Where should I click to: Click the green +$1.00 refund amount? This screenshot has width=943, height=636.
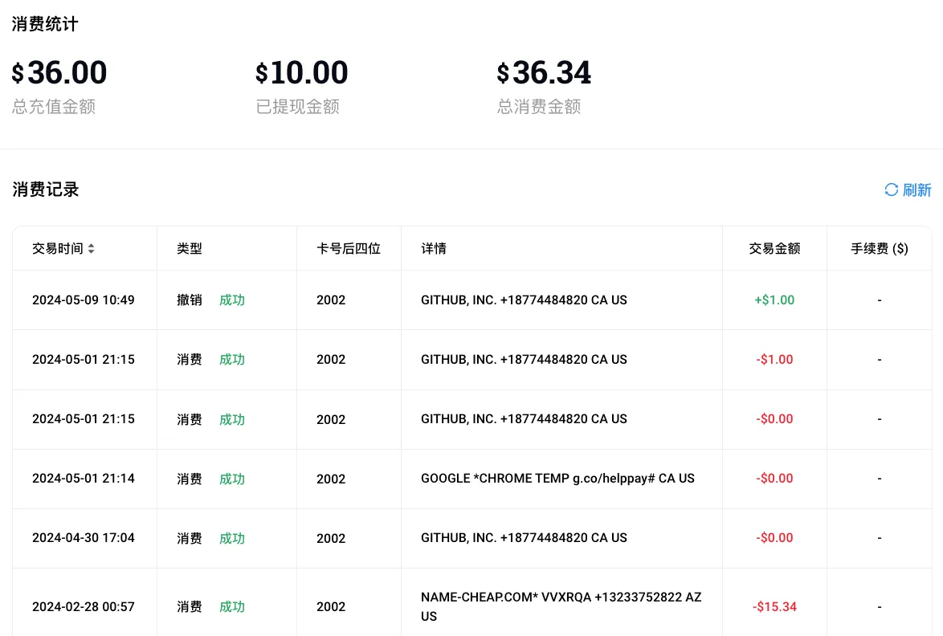click(774, 300)
